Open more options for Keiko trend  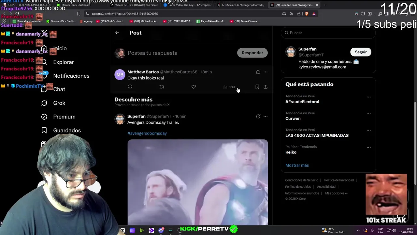[368, 147]
